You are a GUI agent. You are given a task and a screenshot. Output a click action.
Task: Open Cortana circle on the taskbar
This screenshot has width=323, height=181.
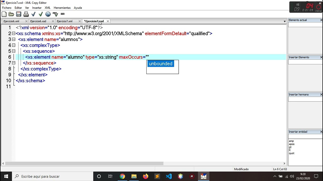99,176
